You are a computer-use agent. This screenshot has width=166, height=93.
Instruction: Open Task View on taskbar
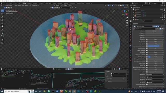(40, 91)
